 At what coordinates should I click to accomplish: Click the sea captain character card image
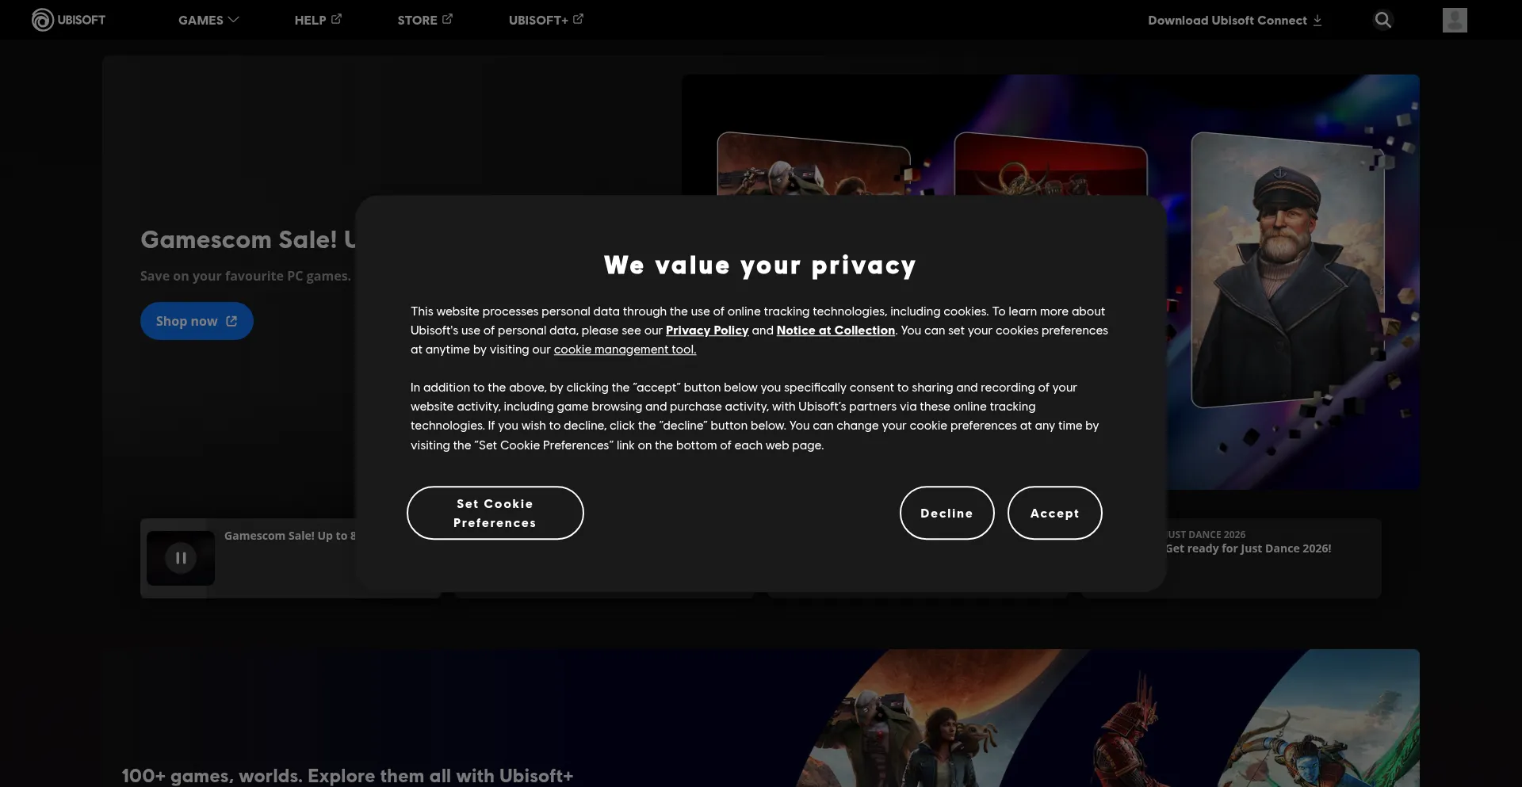tap(1288, 269)
